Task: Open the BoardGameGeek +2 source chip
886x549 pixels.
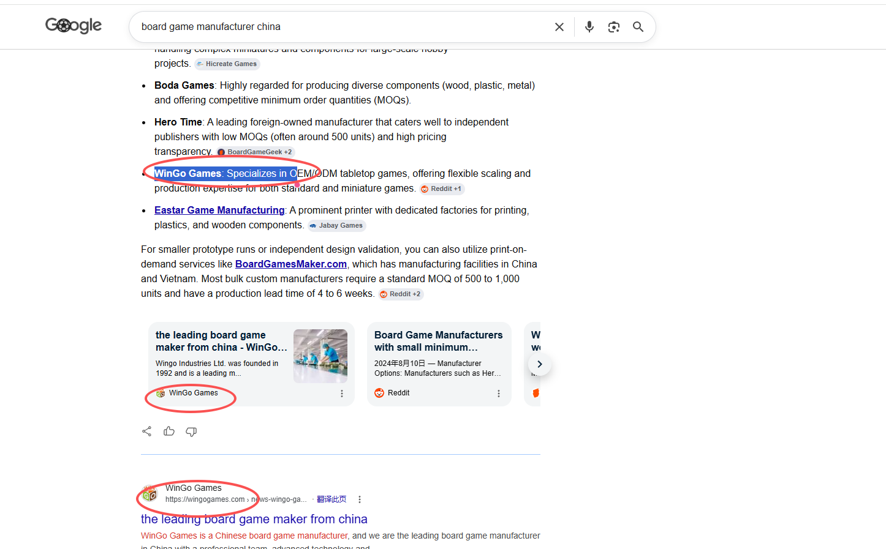Action: coord(256,152)
